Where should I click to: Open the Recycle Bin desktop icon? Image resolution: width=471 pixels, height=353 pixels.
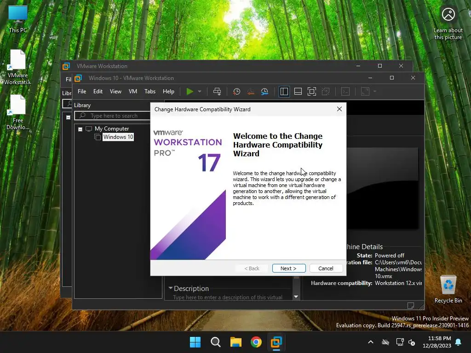[448, 289]
